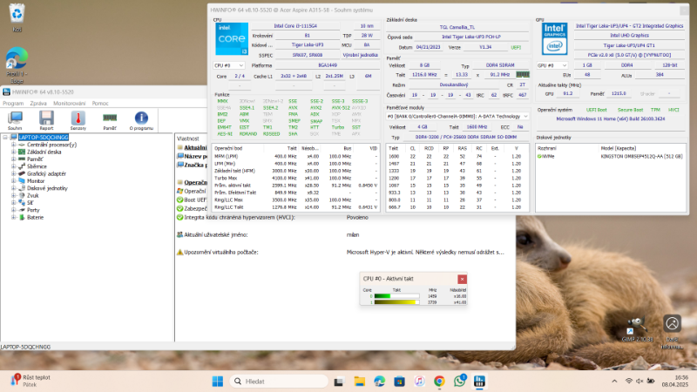Screen dimensions: 697x392
Task: Click the taskbar Hledat search box
Action: tap(279, 382)
